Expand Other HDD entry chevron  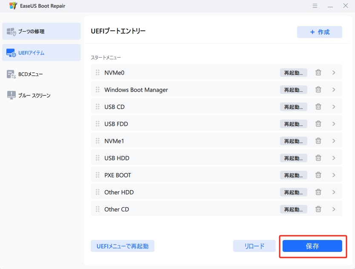coord(334,192)
